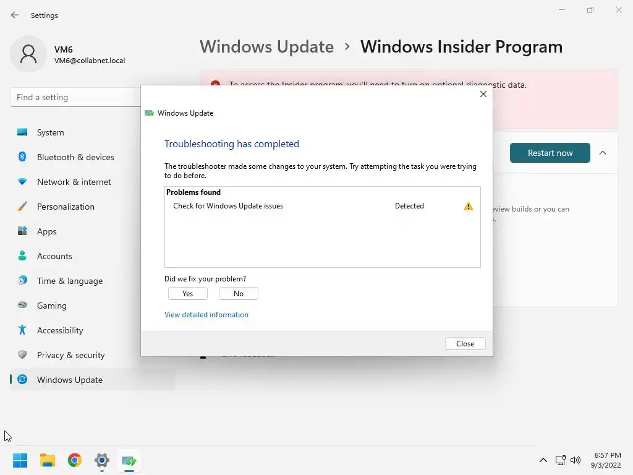Image resolution: width=633 pixels, height=475 pixels.
Task: Click the Network wifi icon in sidebar
Action: [22, 182]
